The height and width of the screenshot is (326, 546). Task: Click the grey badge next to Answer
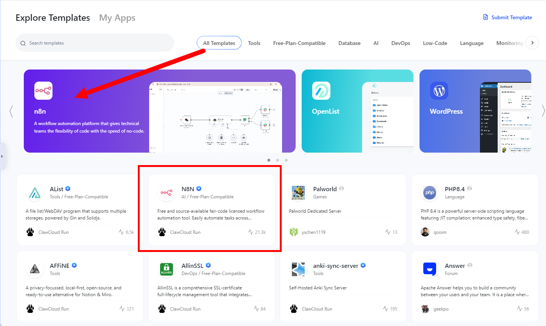[470, 265]
